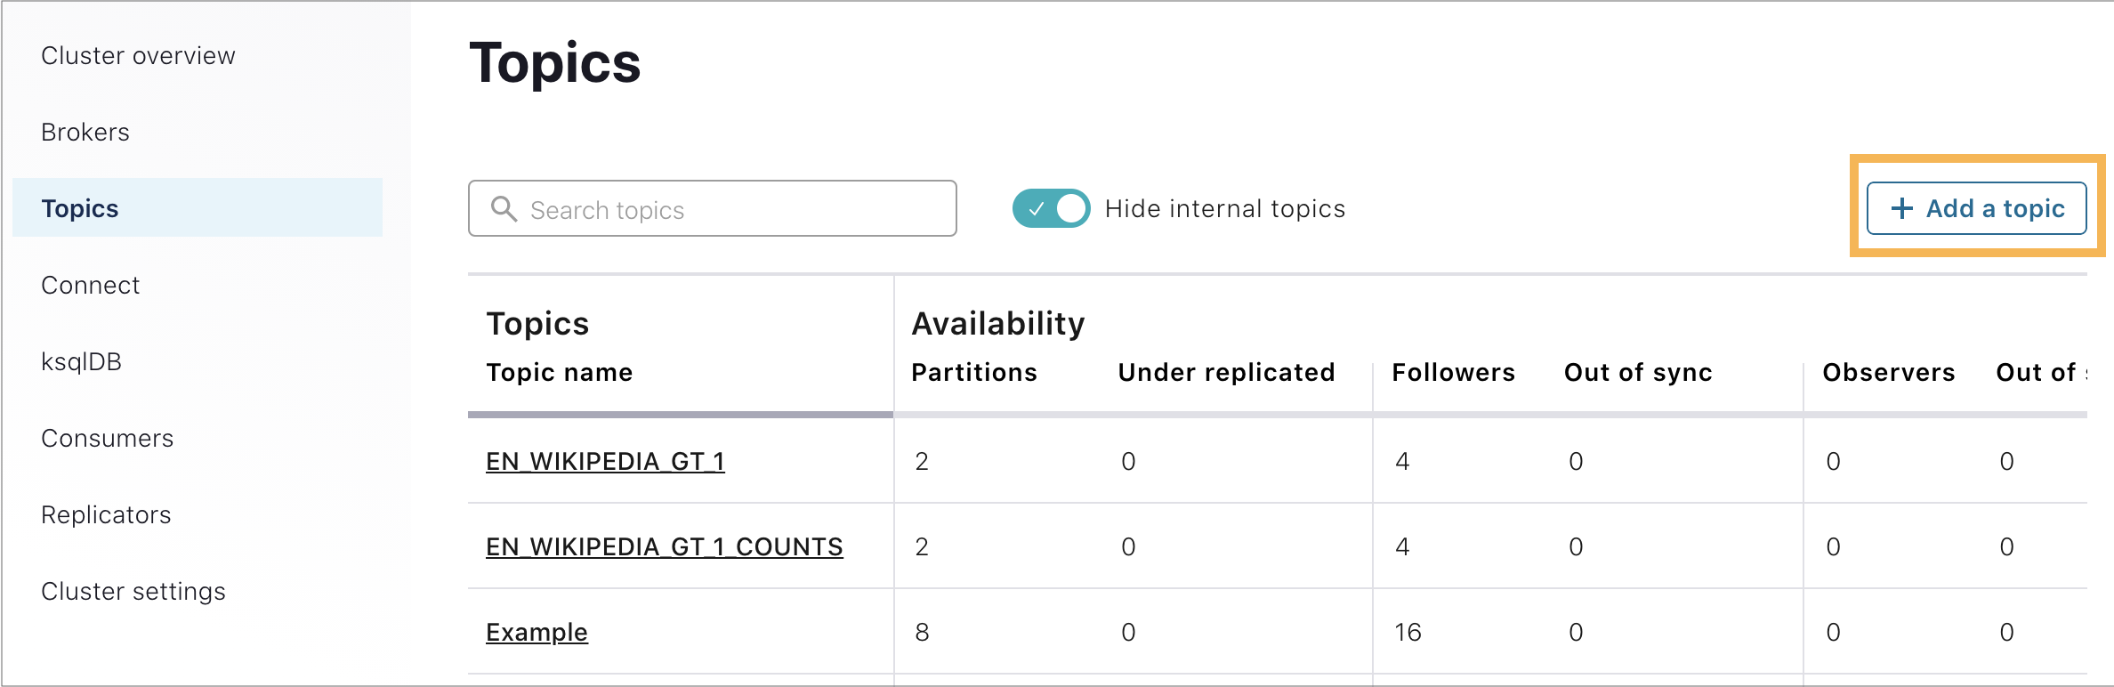Sort by Under replicated column header

pyautogui.click(x=1226, y=373)
